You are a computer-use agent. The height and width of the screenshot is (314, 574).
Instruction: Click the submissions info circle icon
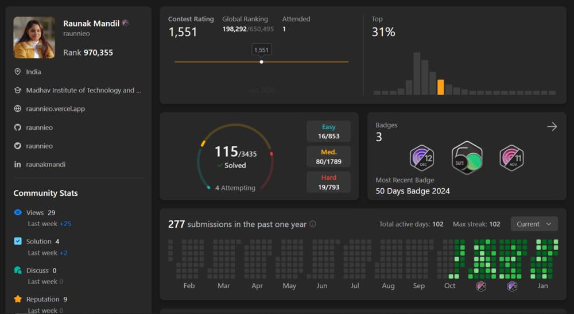click(313, 224)
